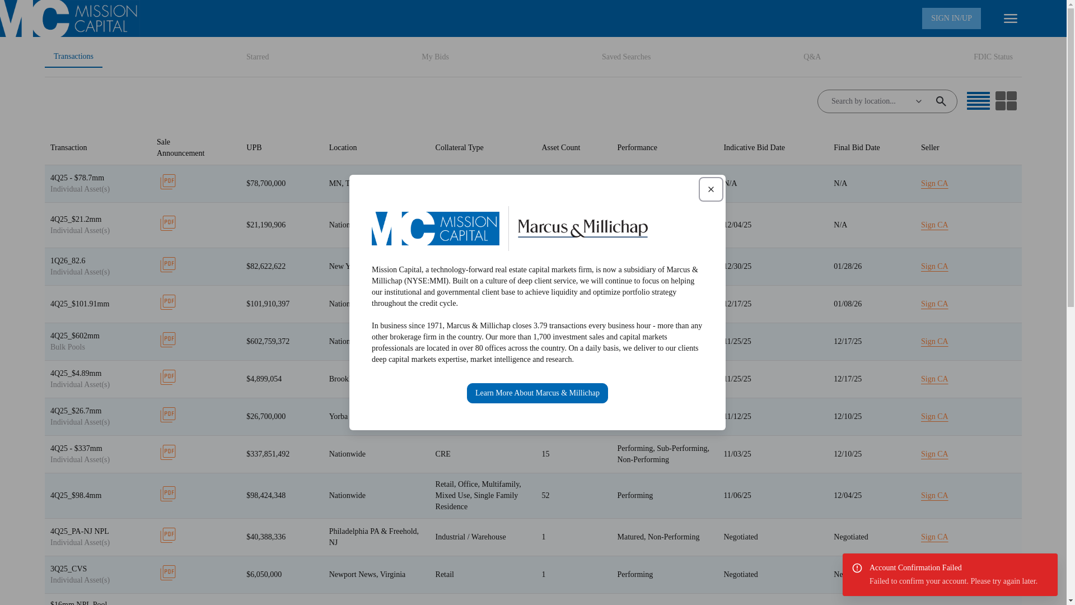Click the UPB column header
This screenshot has width=1075, height=605.
[x=254, y=148]
